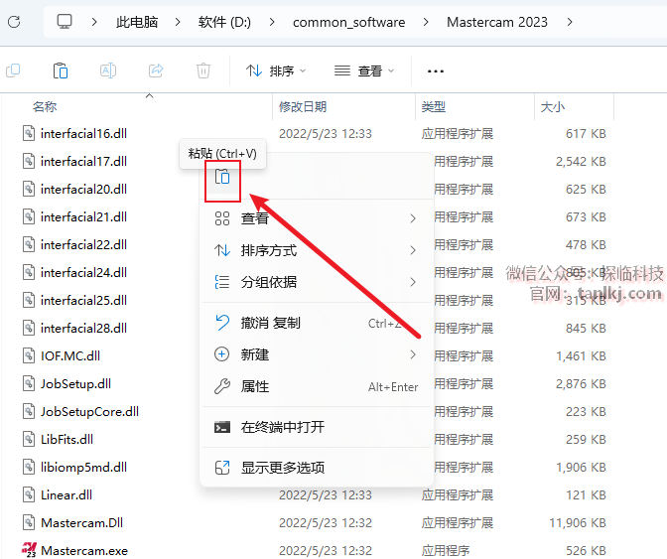This screenshot has height=559, width=667.
Task: Open the 查看 submenu in context menu
Action: point(317,218)
